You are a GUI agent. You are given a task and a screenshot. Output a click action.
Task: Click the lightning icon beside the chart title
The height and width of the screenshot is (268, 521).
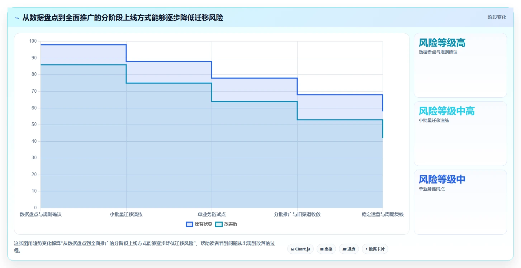point(17,18)
